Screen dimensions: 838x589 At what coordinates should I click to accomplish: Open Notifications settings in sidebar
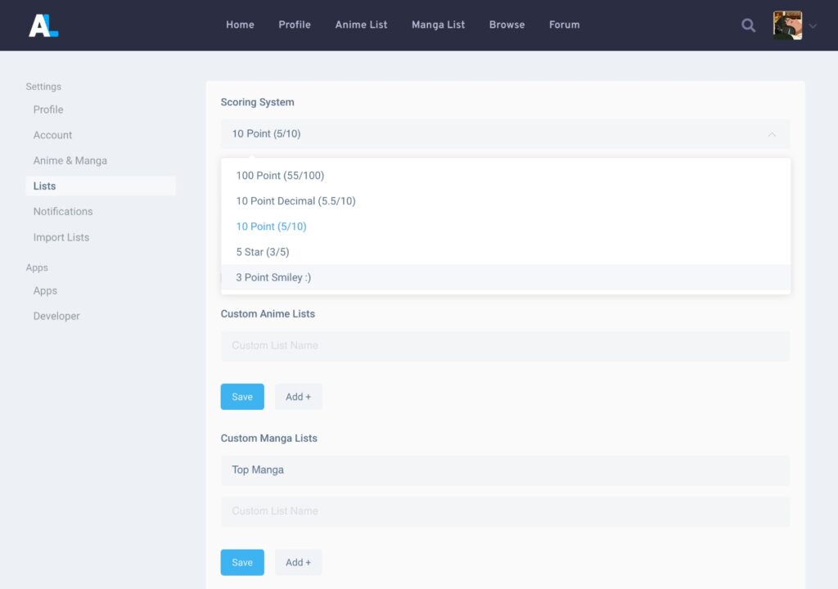tap(63, 212)
